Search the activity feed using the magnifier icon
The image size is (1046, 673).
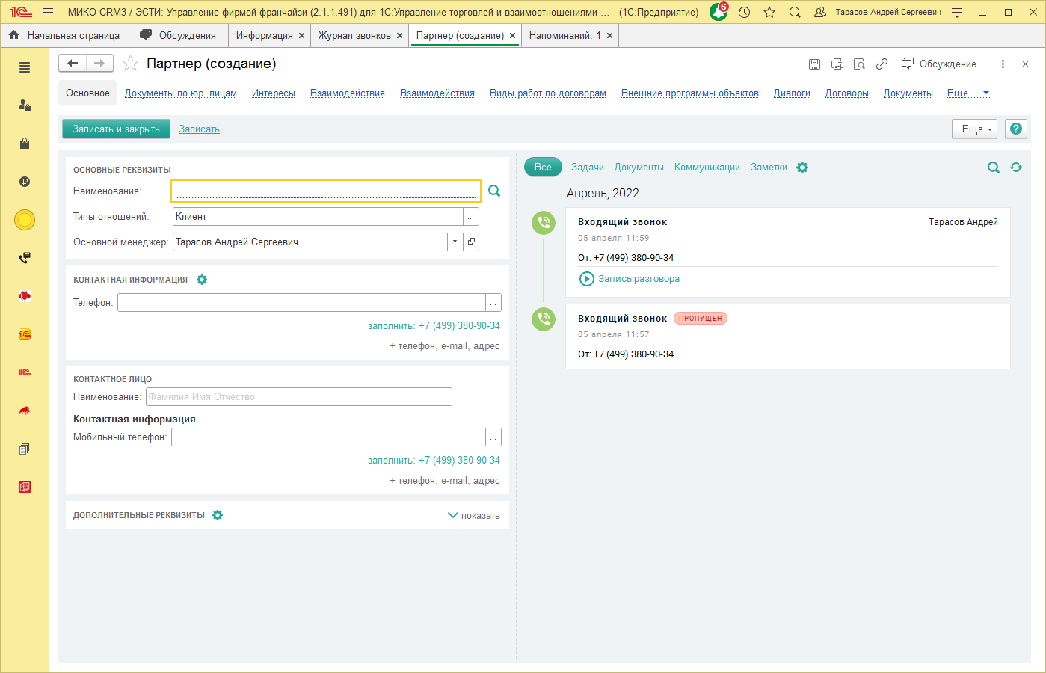click(x=994, y=168)
